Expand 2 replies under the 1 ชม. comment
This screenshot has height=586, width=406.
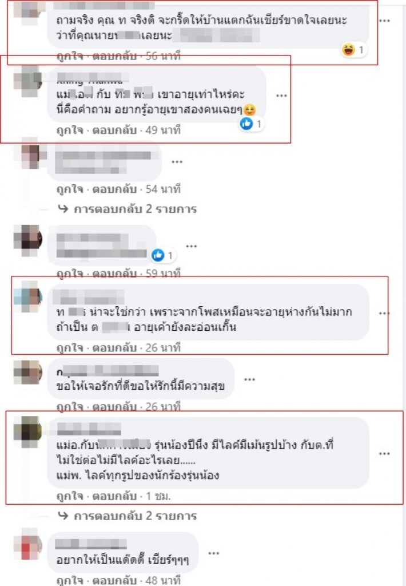tap(128, 516)
